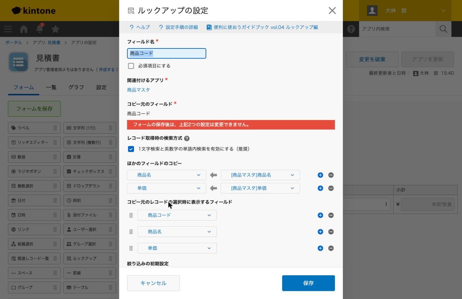
Task: Remove the 単価 display field row
Action: click(x=331, y=248)
